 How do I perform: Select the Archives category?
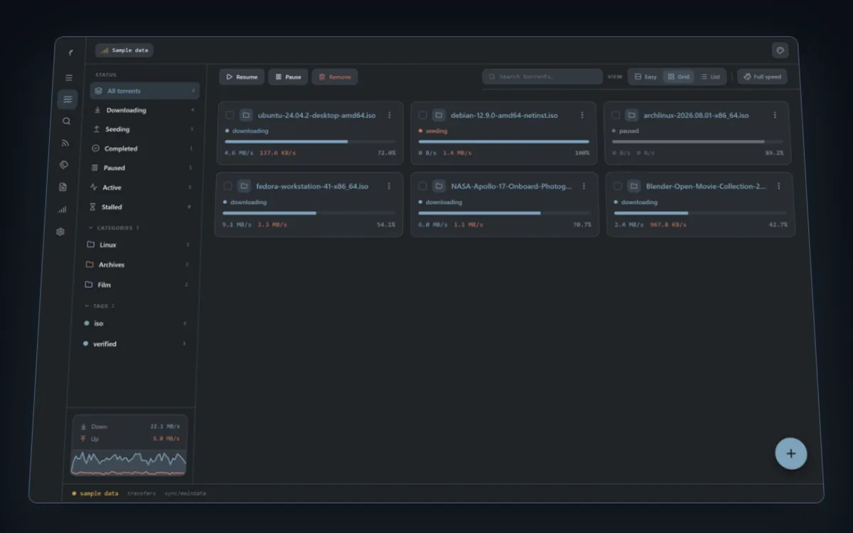pyautogui.click(x=136, y=264)
